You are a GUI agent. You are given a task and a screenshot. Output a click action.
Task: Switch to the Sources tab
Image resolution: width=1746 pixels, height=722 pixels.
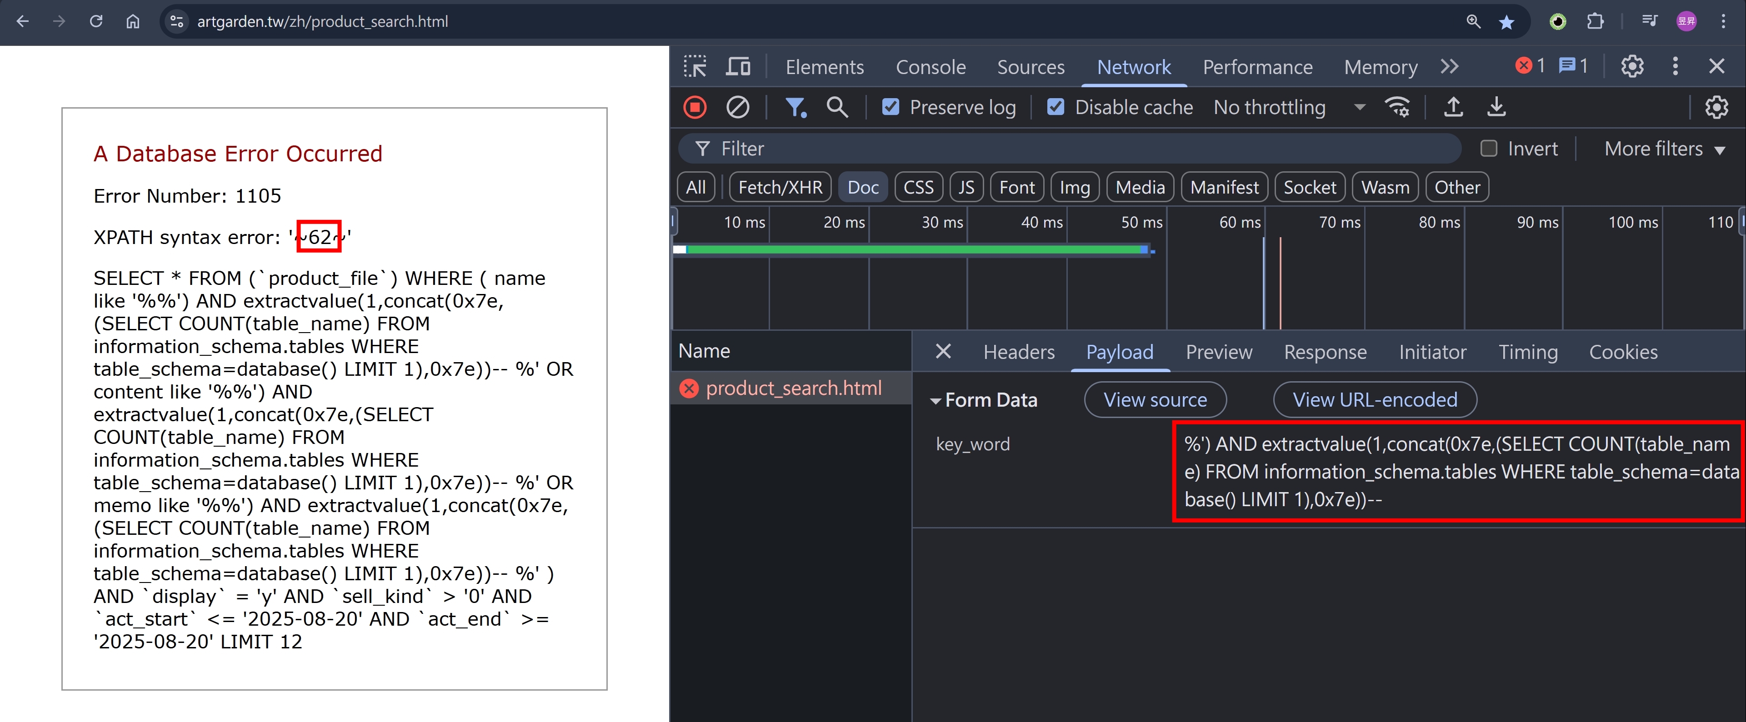[x=1030, y=66]
